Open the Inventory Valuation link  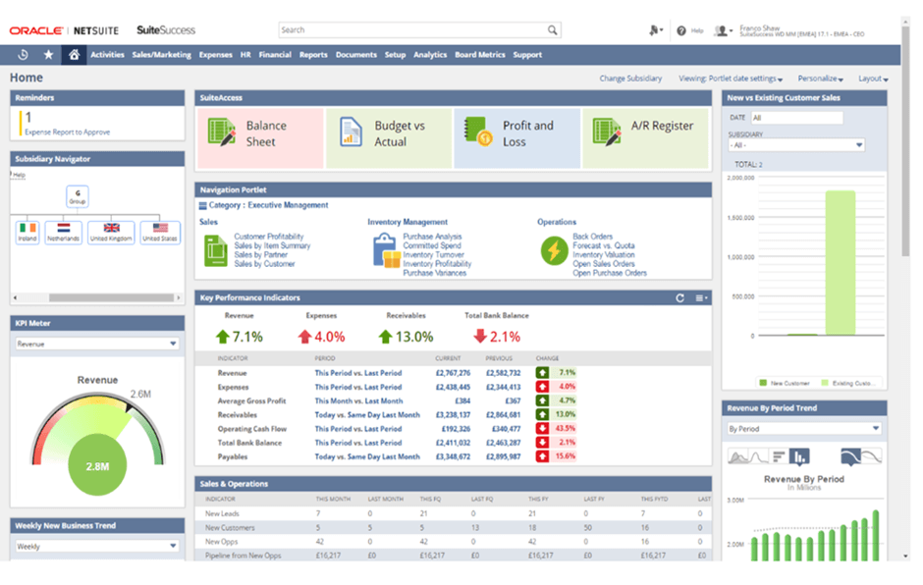603,255
